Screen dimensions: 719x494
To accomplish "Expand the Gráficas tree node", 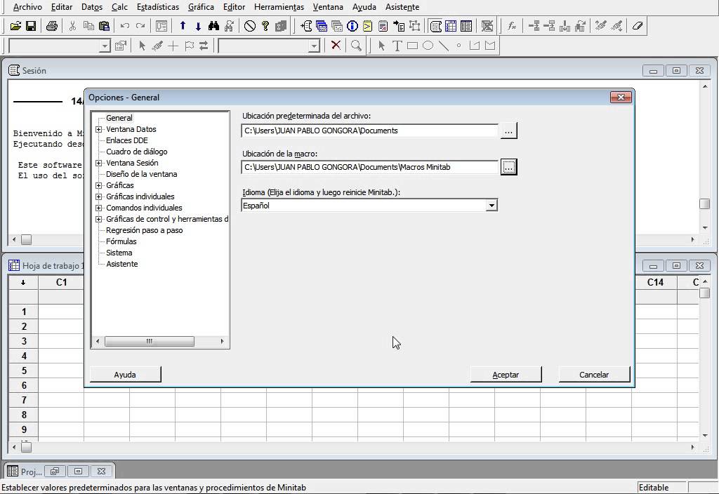I will pyautogui.click(x=98, y=185).
